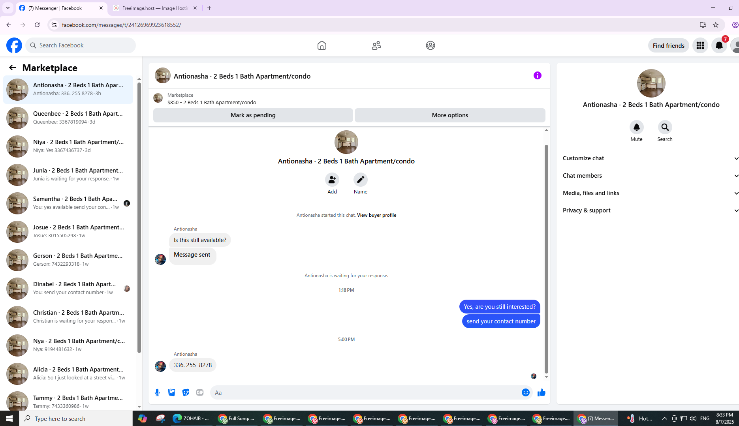
Task: Click the chat messages scrollbar
Action: click(x=546, y=259)
